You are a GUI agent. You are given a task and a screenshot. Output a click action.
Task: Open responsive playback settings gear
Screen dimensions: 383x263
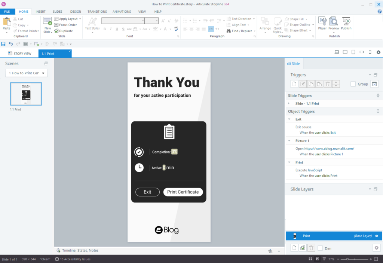(x=379, y=52)
